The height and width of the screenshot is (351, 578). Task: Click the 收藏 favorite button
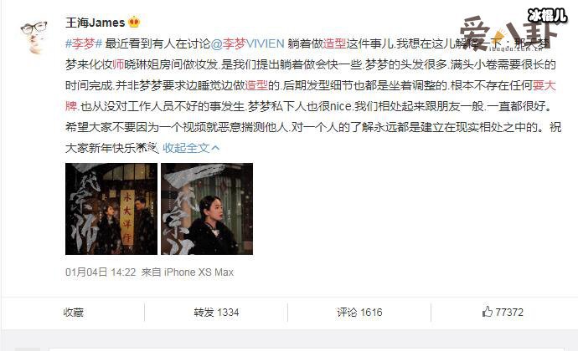pyautogui.click(x=74, y=313)
